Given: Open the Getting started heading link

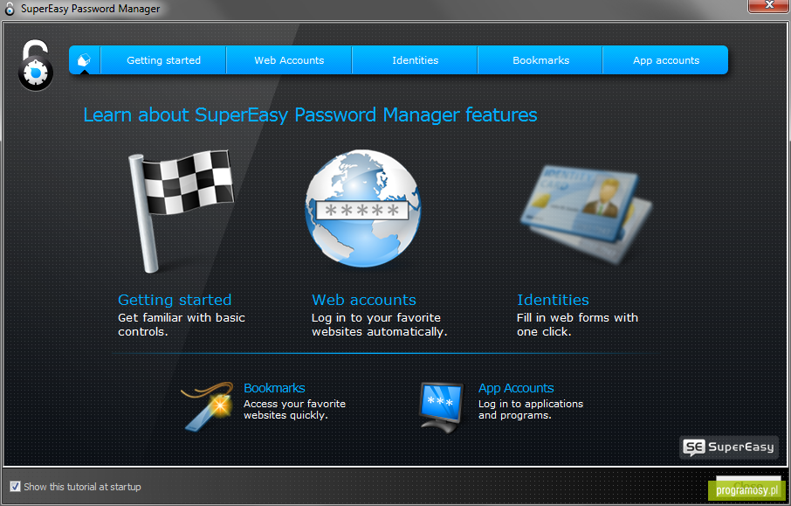Looking at the screenshot, I should (175, 300).
